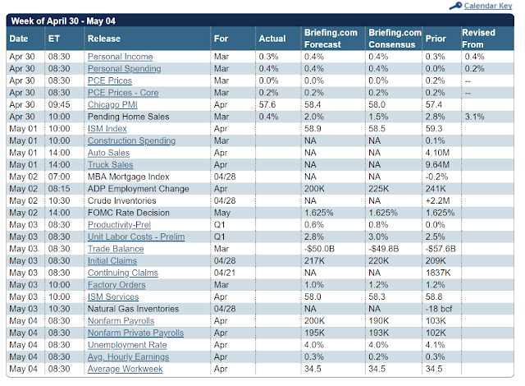Click the Unemployment Rate prior value 4.1%
Viewport: 525px width, 386px height.
pos(436,345)
